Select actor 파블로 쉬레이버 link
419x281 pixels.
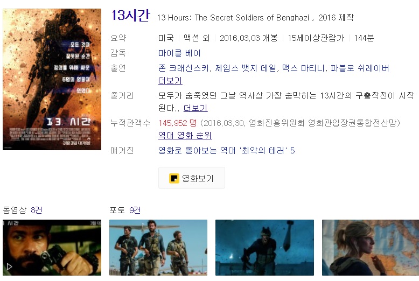pyautogui.click(x=360, y=68)
